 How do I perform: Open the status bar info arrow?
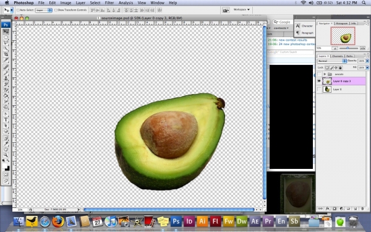coord(79,210)
